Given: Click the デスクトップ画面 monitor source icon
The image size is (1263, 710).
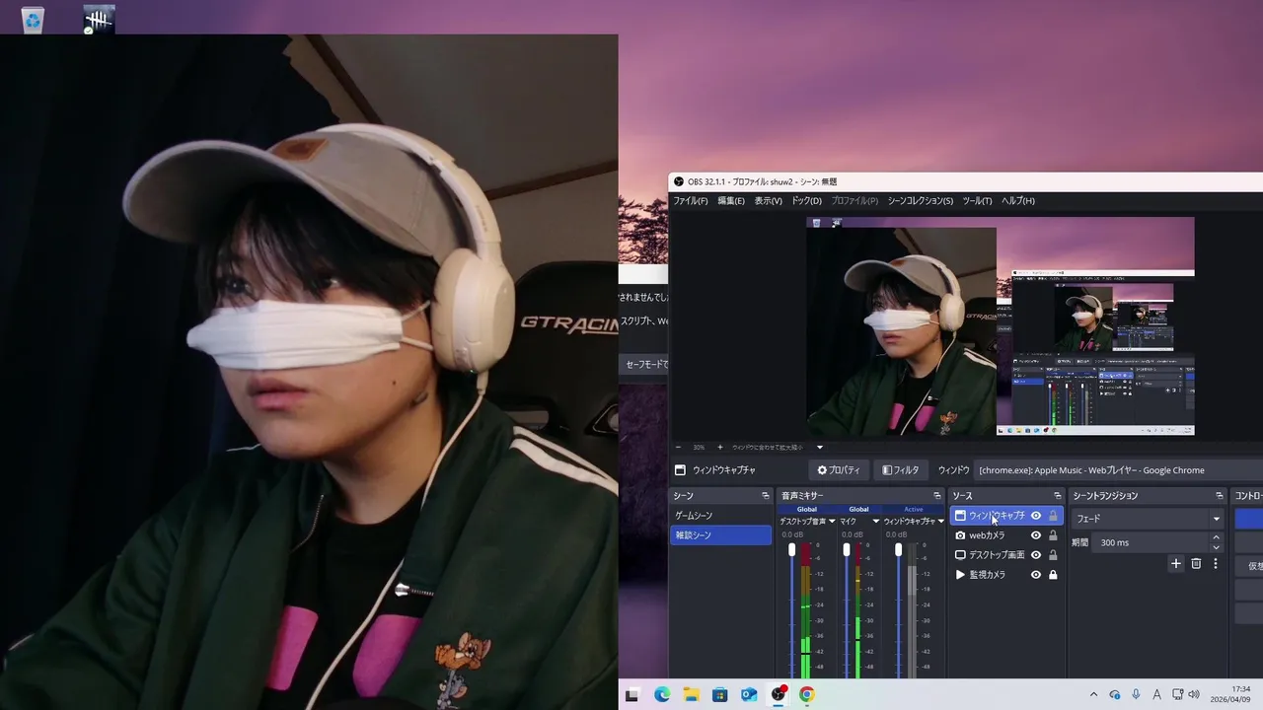Looking at the screenshot, I should point(960,555).
